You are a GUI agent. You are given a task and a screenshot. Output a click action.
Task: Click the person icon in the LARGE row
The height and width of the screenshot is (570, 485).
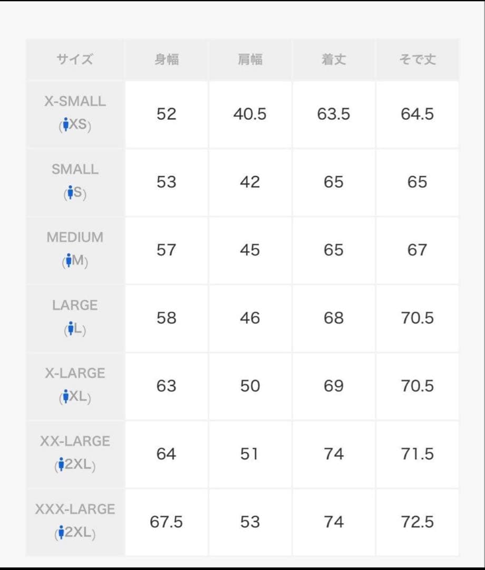70,329
